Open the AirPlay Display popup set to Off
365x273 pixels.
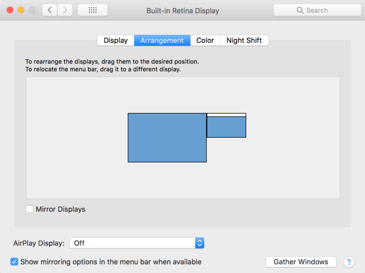132,243
